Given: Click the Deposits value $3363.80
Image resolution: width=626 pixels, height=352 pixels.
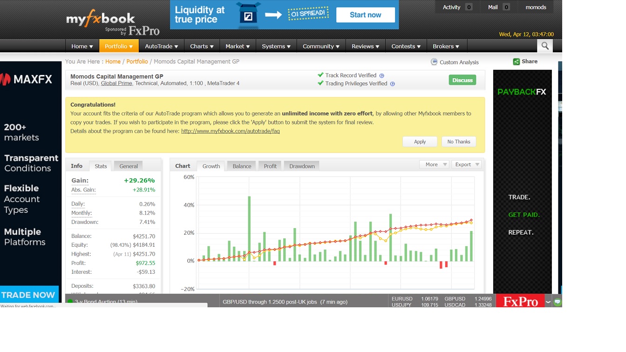Looking at the screenshot, I should point(144,286).
